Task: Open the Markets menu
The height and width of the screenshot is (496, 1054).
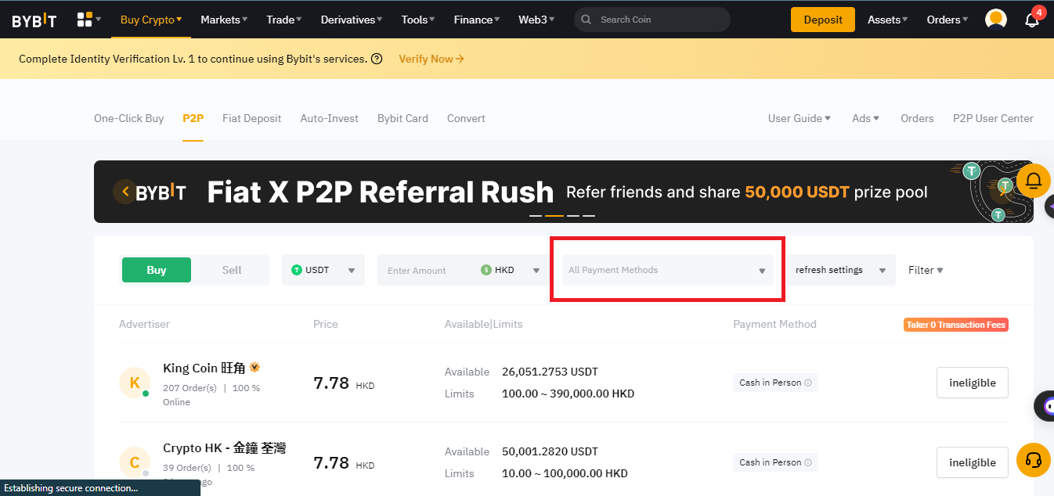Action: [224, 20]
